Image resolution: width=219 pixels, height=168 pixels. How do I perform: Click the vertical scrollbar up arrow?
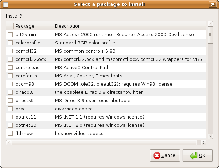tap(210, 24)
